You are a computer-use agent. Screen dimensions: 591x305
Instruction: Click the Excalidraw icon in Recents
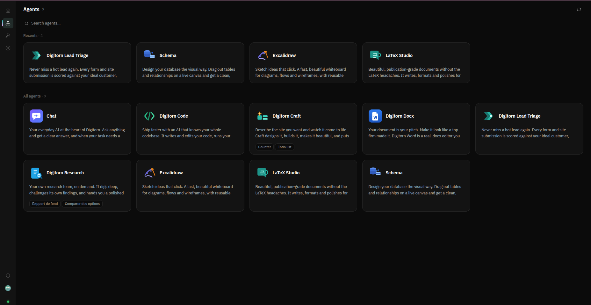[263, 55]
